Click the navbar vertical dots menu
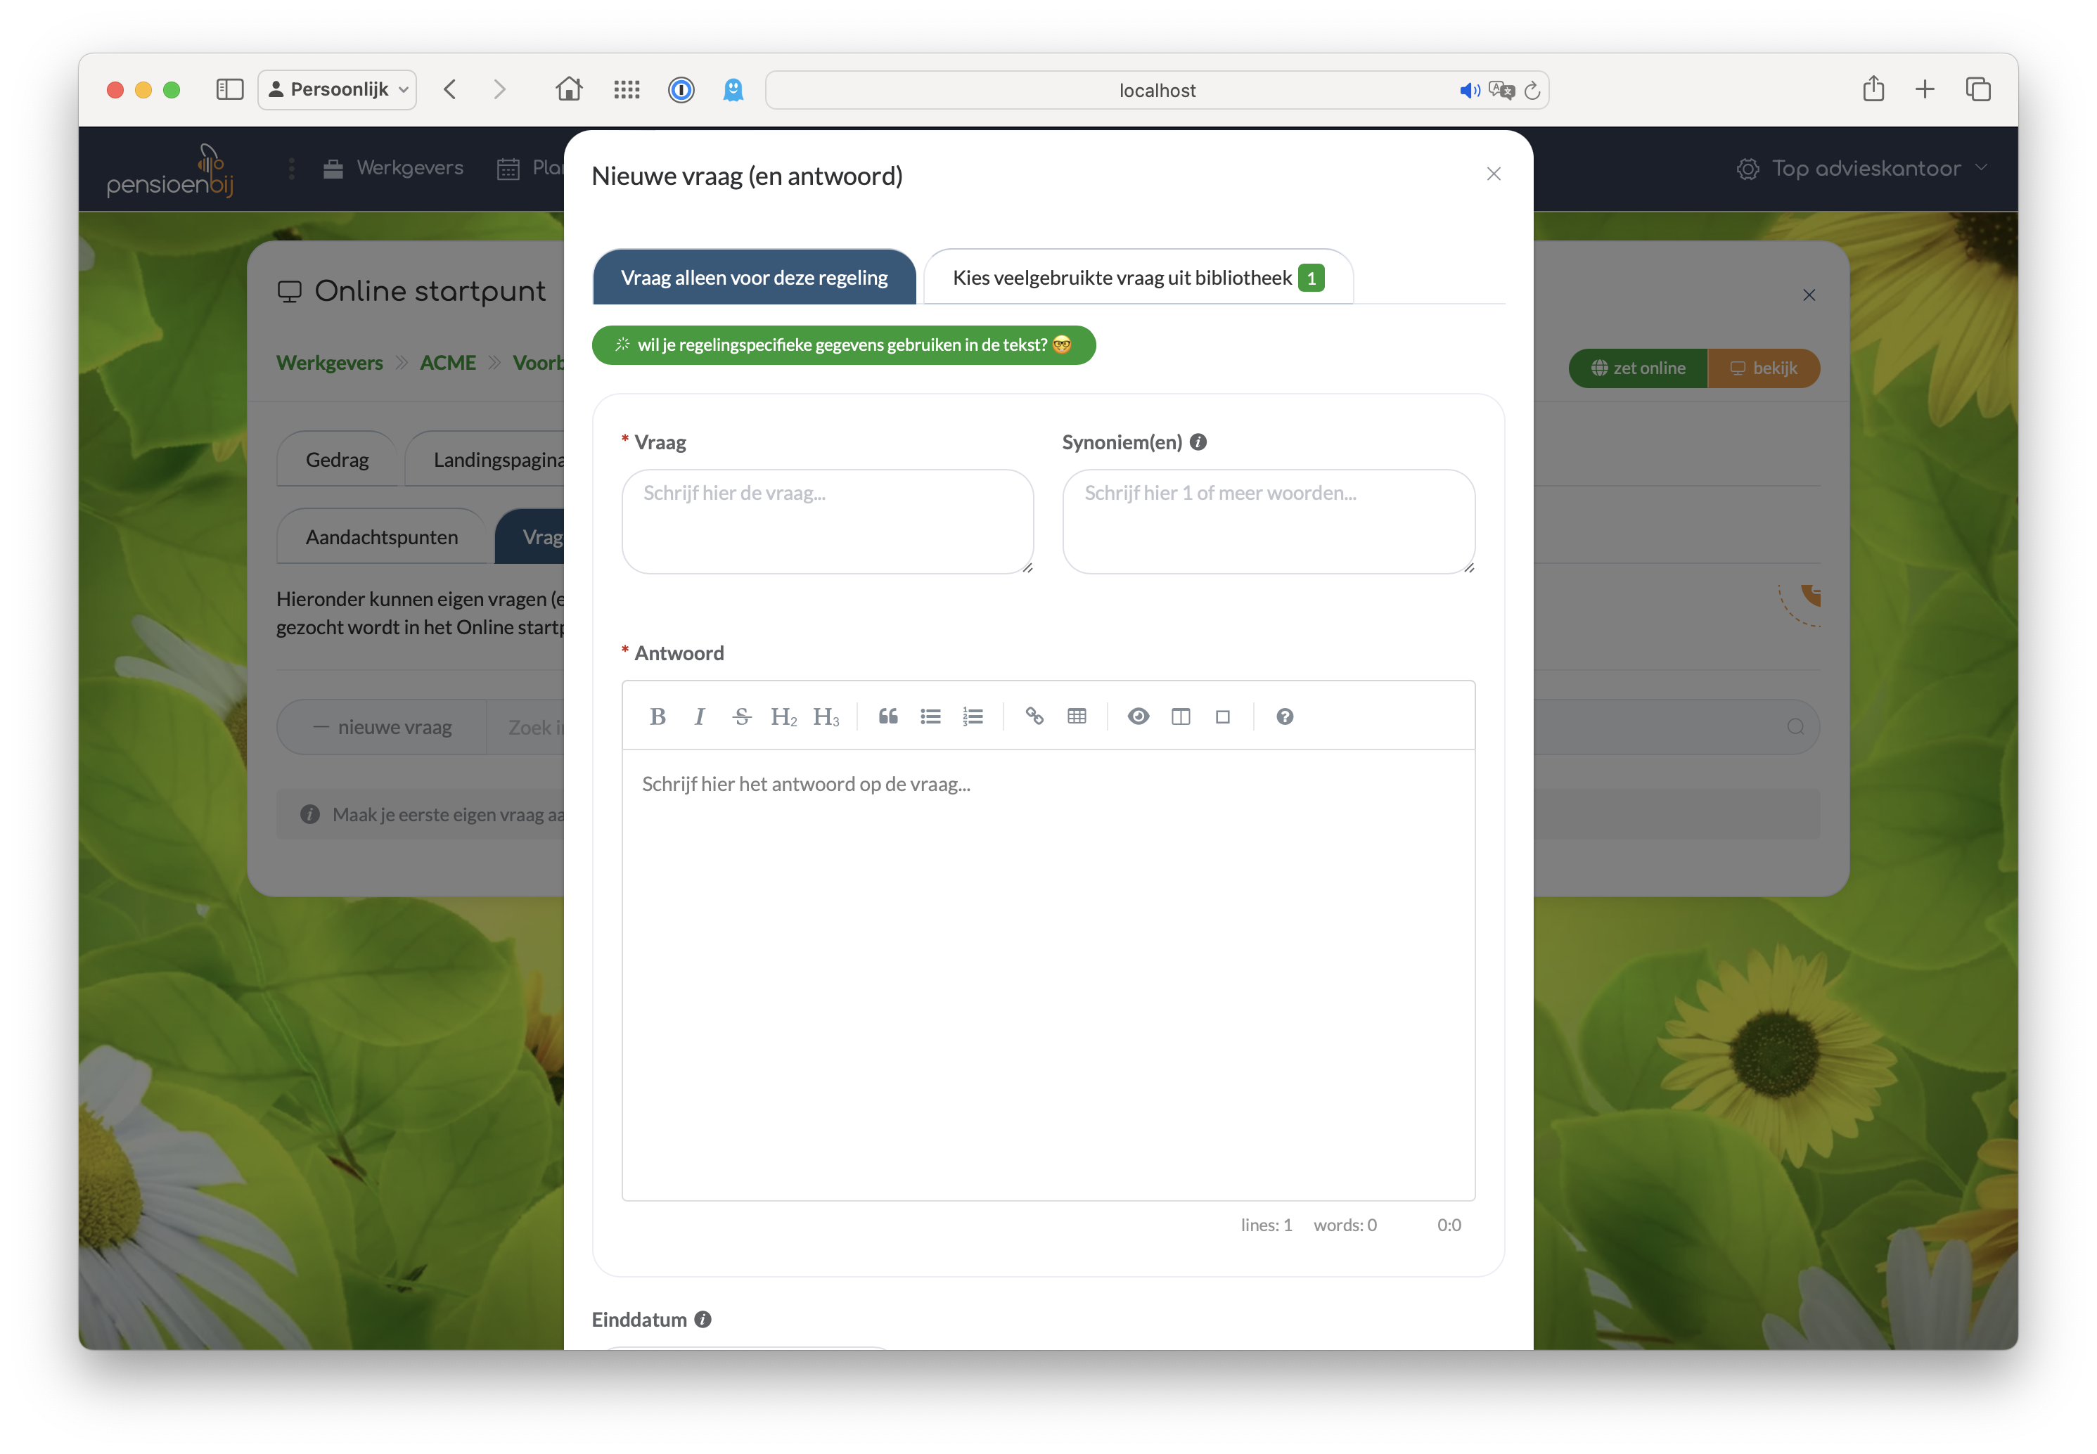The height and width of the screenshot is (1454, 2097). (292, 169)
